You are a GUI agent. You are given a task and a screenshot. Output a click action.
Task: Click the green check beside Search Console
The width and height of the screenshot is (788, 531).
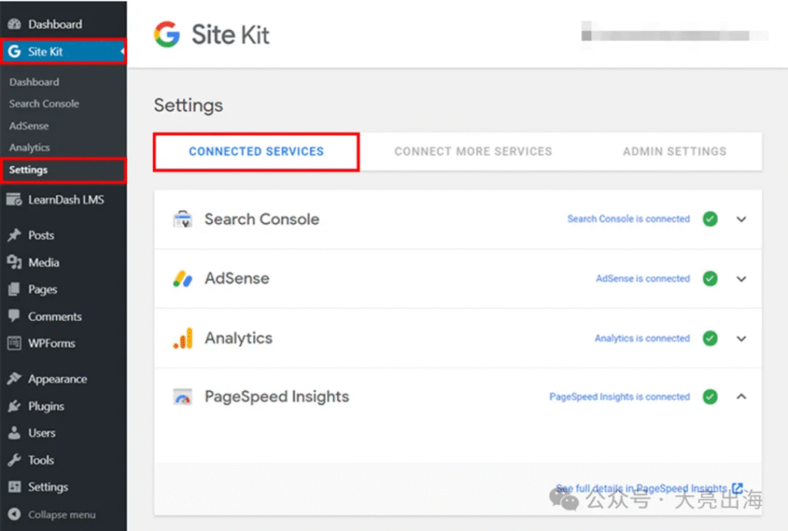click(x=710, y=219)
